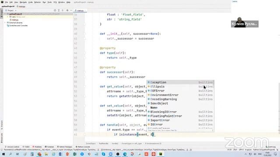Image resolution: width=280 pixels, height=157 pixels.
Task: Choose ImportError from the autocomplete list
Action: [x=180, y=120]
